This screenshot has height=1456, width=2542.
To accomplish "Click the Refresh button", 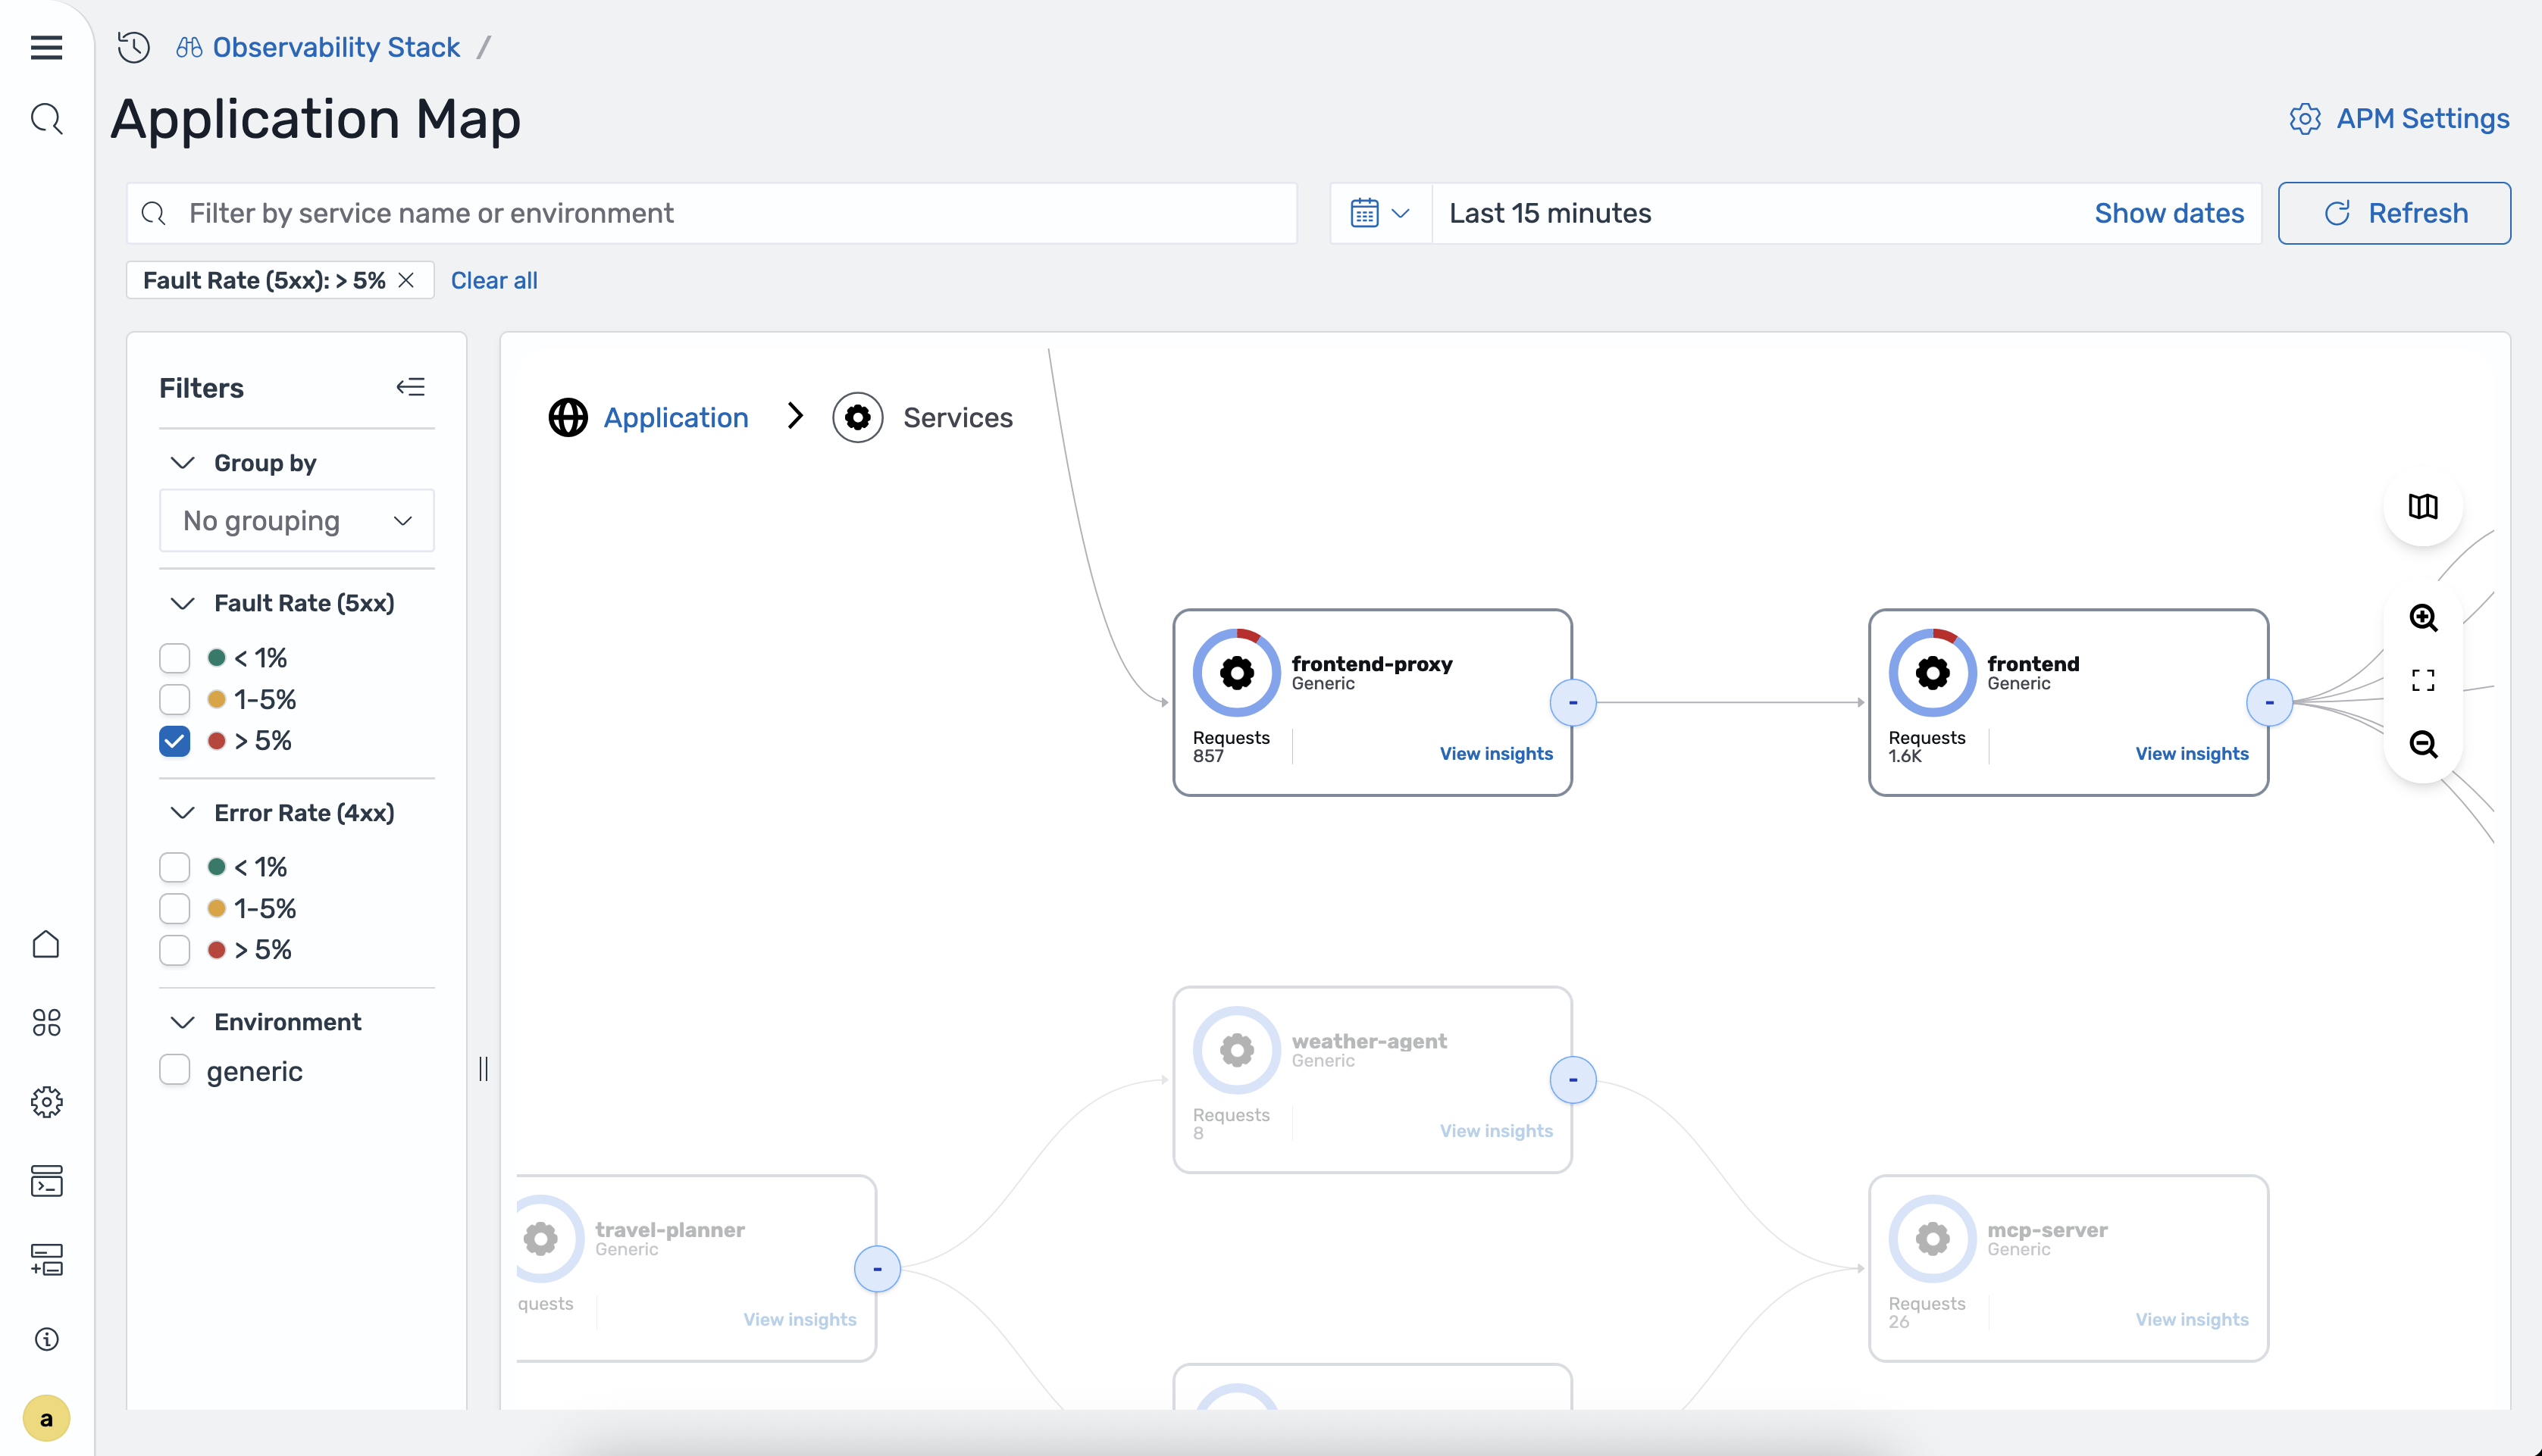I will pyautogui.click(x=2394, y=213).
